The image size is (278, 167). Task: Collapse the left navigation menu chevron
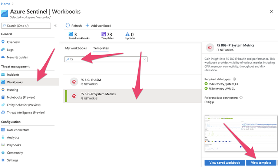(x=56, y=26)
